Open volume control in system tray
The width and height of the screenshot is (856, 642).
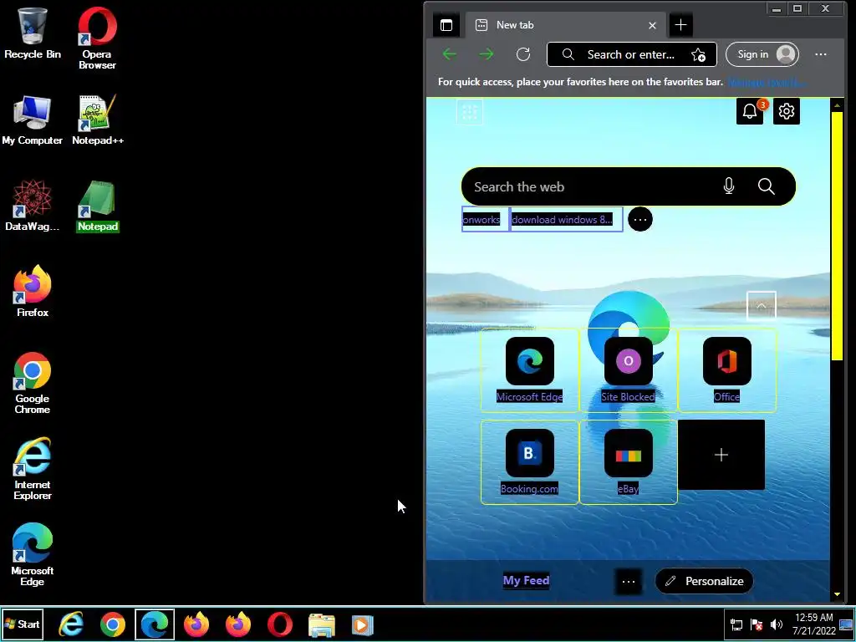[777, 624]
